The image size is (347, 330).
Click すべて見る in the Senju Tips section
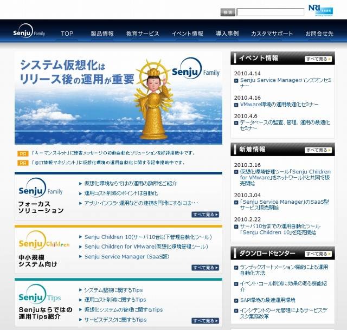tap(205, 321)
